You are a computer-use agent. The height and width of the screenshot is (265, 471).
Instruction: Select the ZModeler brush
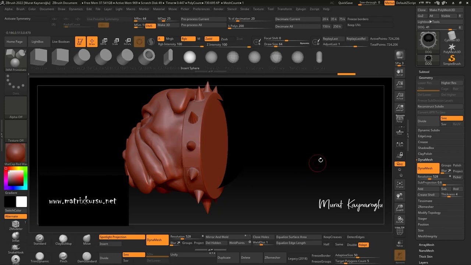[16, 225]
